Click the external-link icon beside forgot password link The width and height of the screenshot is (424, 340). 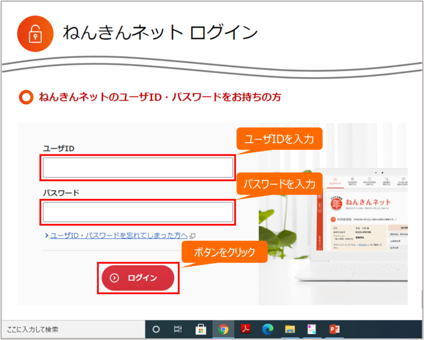(x=192, y=236)
